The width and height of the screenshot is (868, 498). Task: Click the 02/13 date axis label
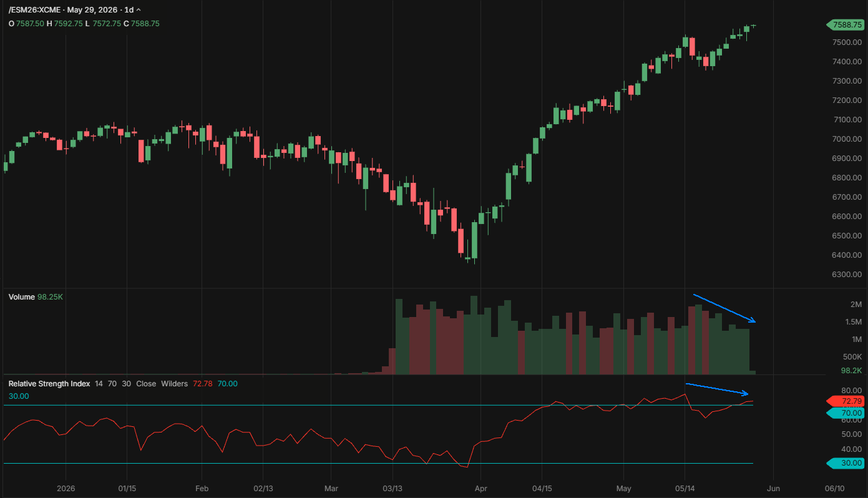[x=263, y=489]
